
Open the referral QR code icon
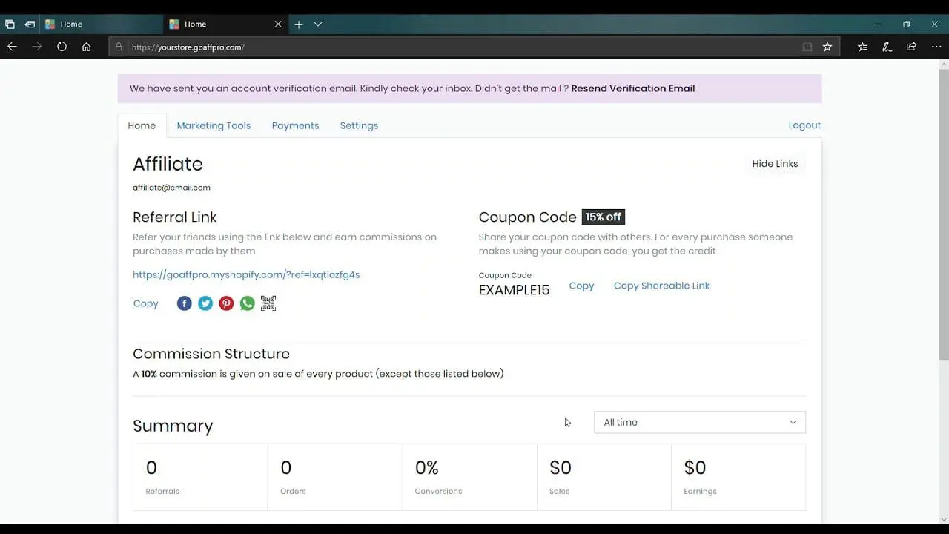(x=268, y=303)
